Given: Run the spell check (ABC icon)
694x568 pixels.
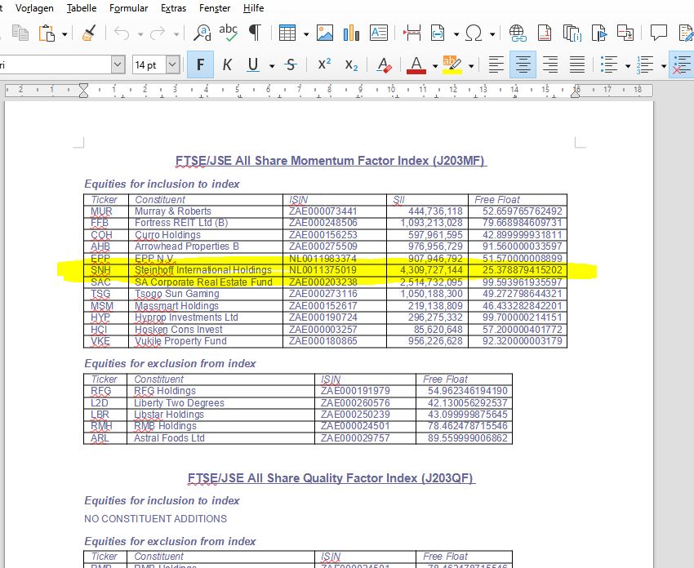Looking at the screenshot, I should [228, 34].
